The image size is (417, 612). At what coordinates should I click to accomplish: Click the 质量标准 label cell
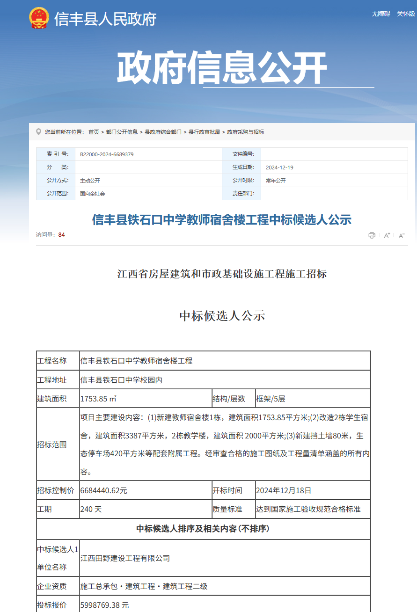pyautogui.click(x=234, y=509)
